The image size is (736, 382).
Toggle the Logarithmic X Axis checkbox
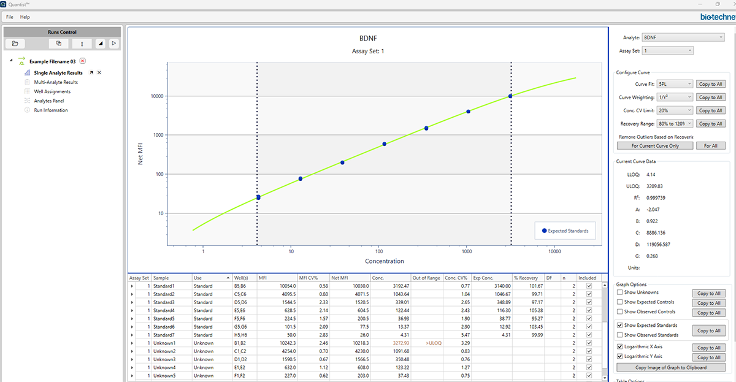coord(620,347)
